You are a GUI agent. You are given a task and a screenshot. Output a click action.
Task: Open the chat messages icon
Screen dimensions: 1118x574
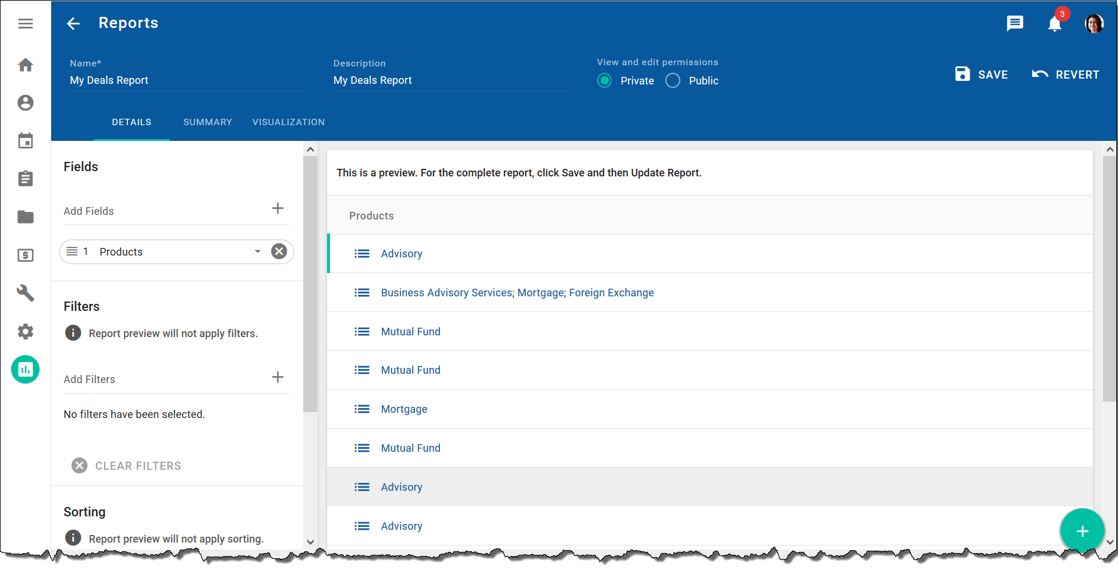click(x=1015, y=23)
